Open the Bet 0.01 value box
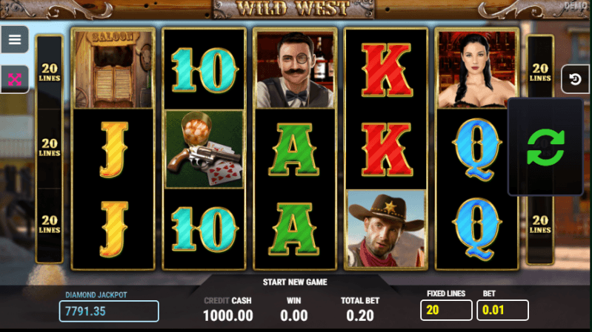This screenshot has height=332, width=592. coord(502,310)
